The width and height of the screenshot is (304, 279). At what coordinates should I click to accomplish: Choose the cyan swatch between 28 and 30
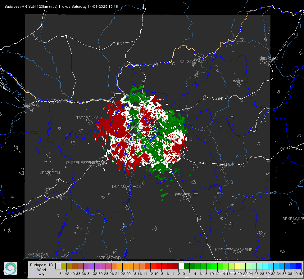265,266
